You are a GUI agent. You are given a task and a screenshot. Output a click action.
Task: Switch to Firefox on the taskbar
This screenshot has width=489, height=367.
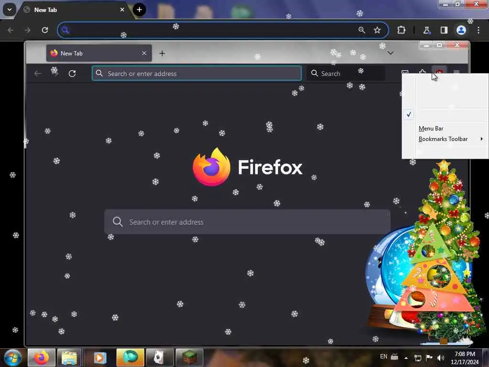(42, 357)
